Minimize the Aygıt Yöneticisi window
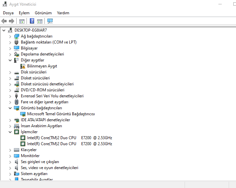The image size is (236, 188). 220,4
